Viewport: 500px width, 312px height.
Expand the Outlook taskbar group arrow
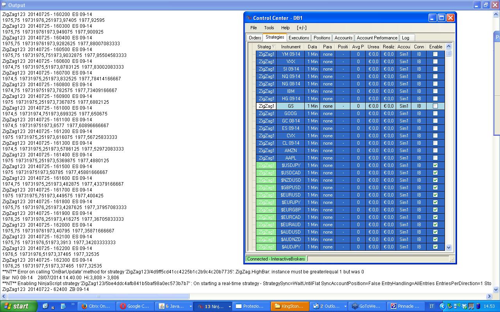click(345, 307)
